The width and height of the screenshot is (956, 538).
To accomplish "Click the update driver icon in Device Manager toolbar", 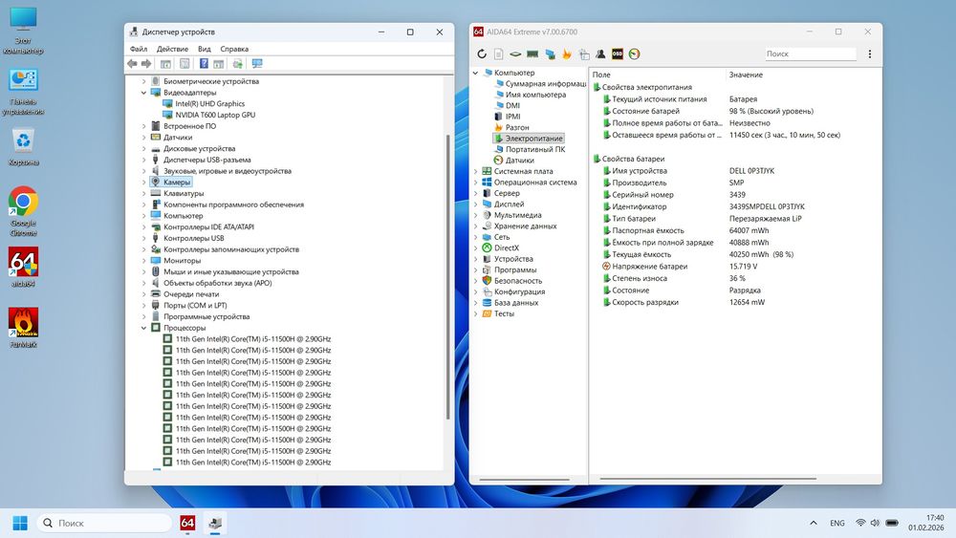I will 238,63.
